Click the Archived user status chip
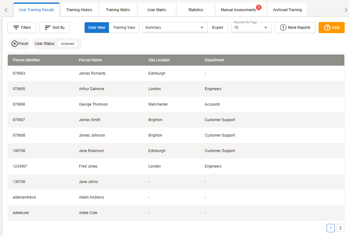Image resolution: width=349 pixels, height=236 pixels. (67, 44)
